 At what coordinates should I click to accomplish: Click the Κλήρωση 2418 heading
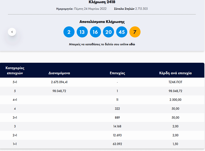tap(102, 2)
